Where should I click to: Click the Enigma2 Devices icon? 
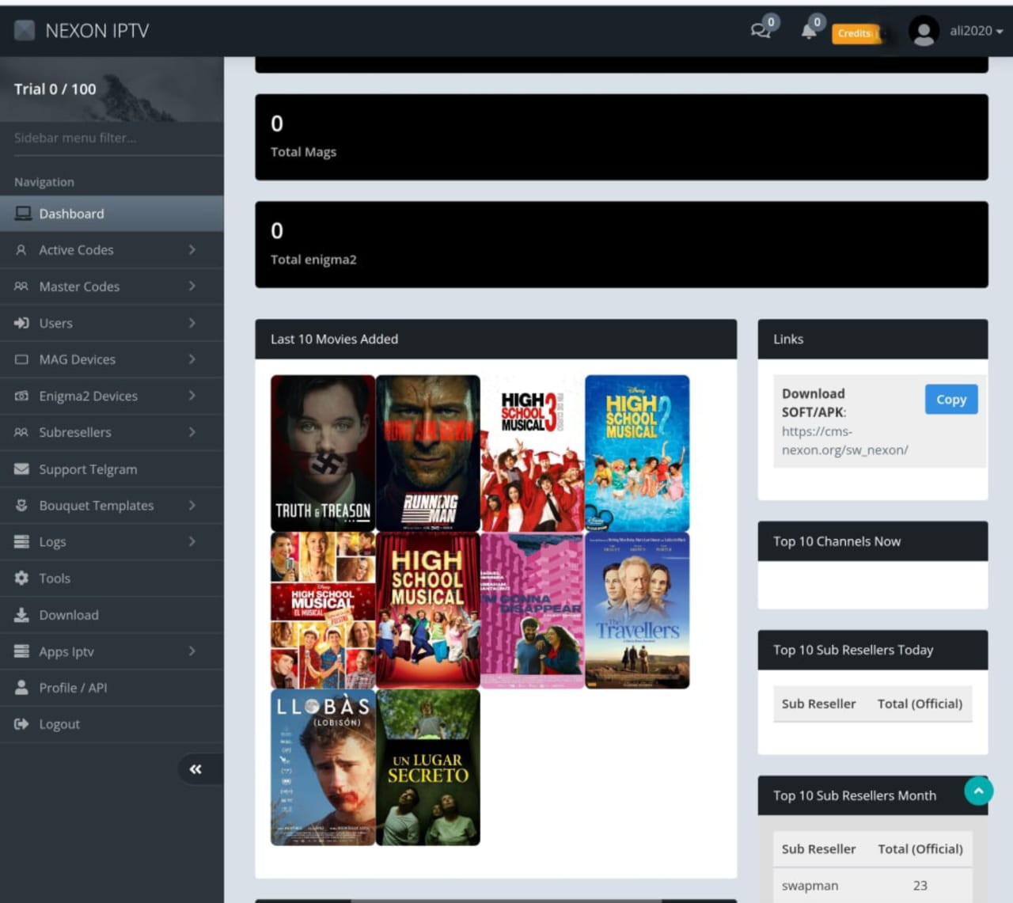point(21,396)
